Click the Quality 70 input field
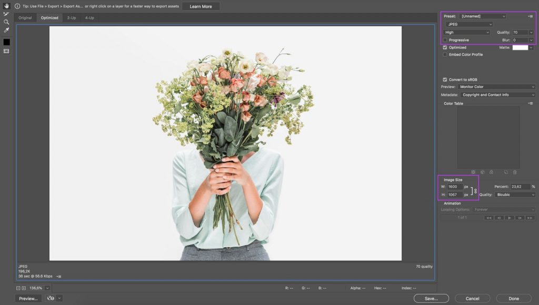This screenshot has height=305, width=539. [x=520, y=32]
